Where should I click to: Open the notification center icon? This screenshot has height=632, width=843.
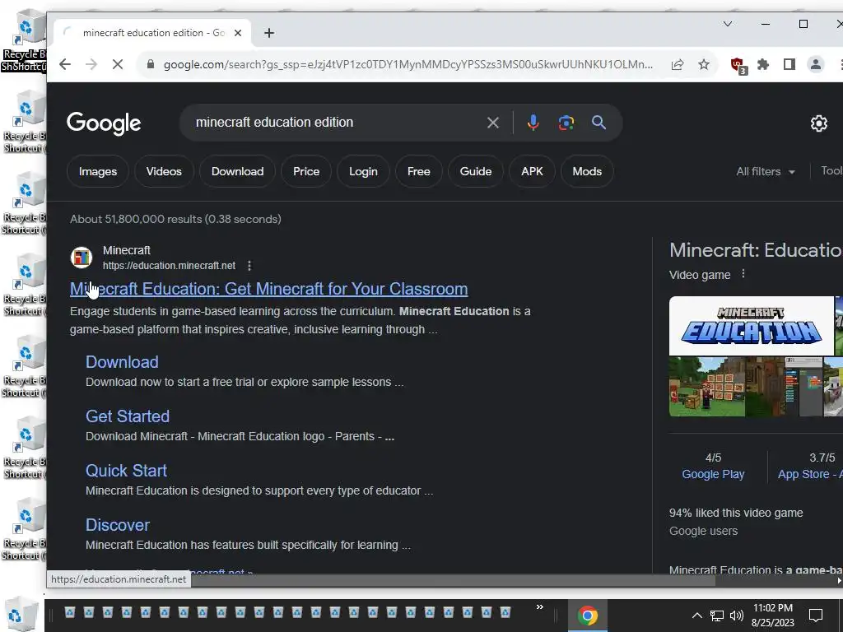tap(816, 616)
